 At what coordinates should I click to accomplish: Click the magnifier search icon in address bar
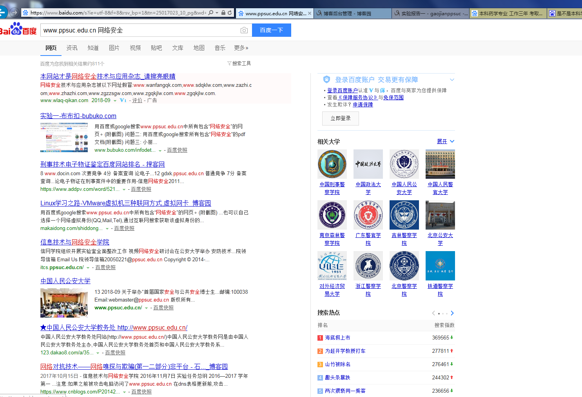(211, 13)
